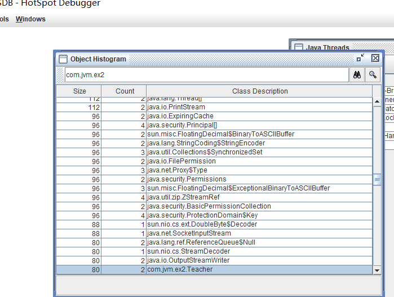Select FloatingDecimal$ExceptionalBinaryToASCIIBuffer row

click(214, 189)
